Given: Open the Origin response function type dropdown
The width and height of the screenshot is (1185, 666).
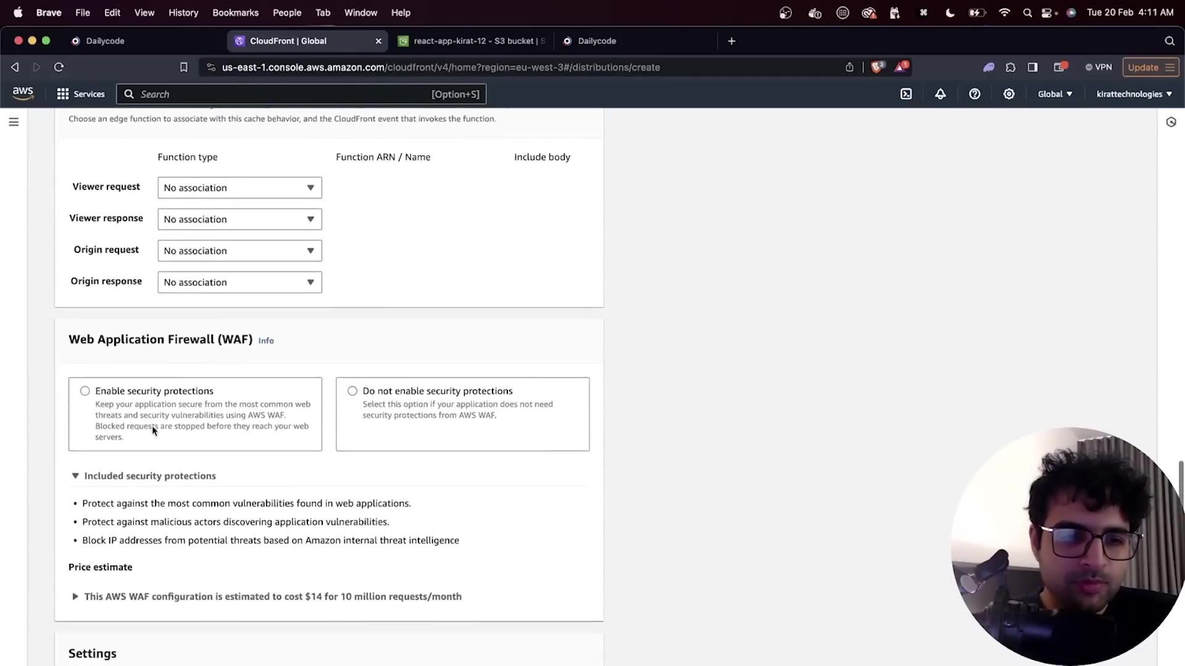Looking at the screenshot, I should coord(239,282).
